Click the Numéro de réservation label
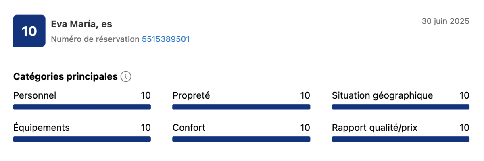484x161 pixels. click(95, 39)
